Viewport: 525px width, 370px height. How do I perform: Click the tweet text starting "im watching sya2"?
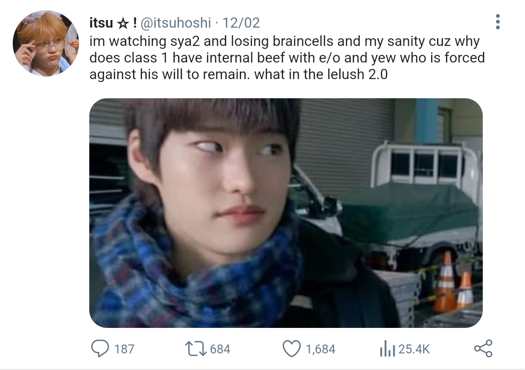[287, 58]
